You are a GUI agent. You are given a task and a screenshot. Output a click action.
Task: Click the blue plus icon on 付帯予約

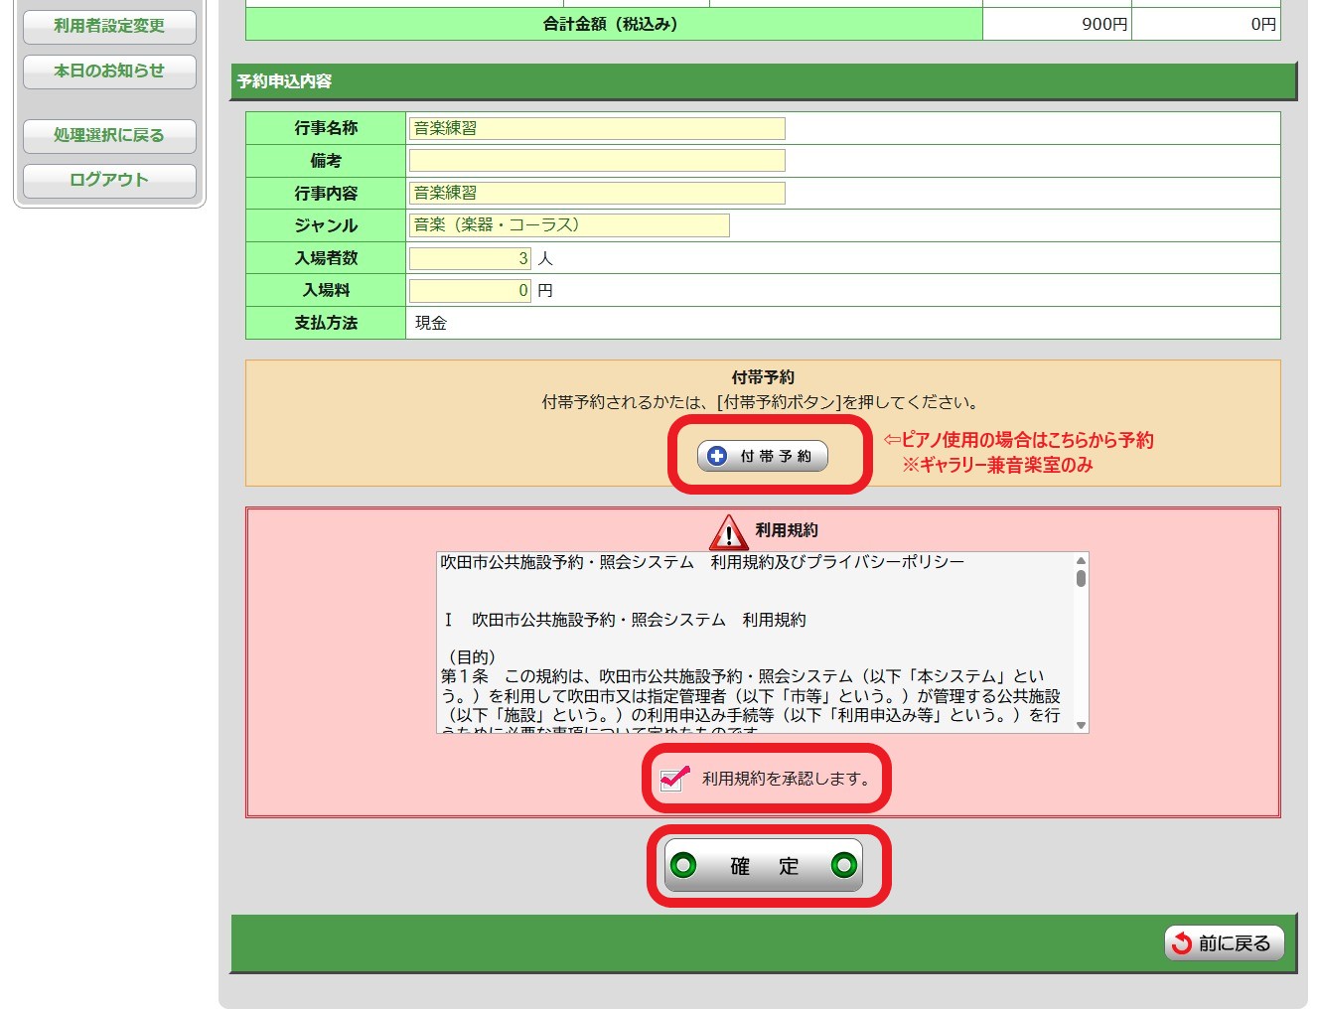pyautogui.click(x=717, y=456)
